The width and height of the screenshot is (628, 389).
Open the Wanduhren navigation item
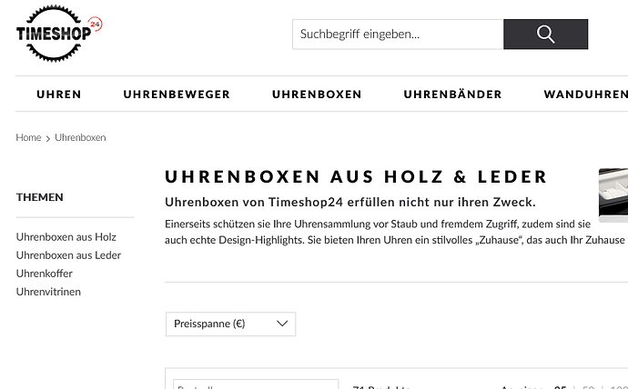pos(585,95)
